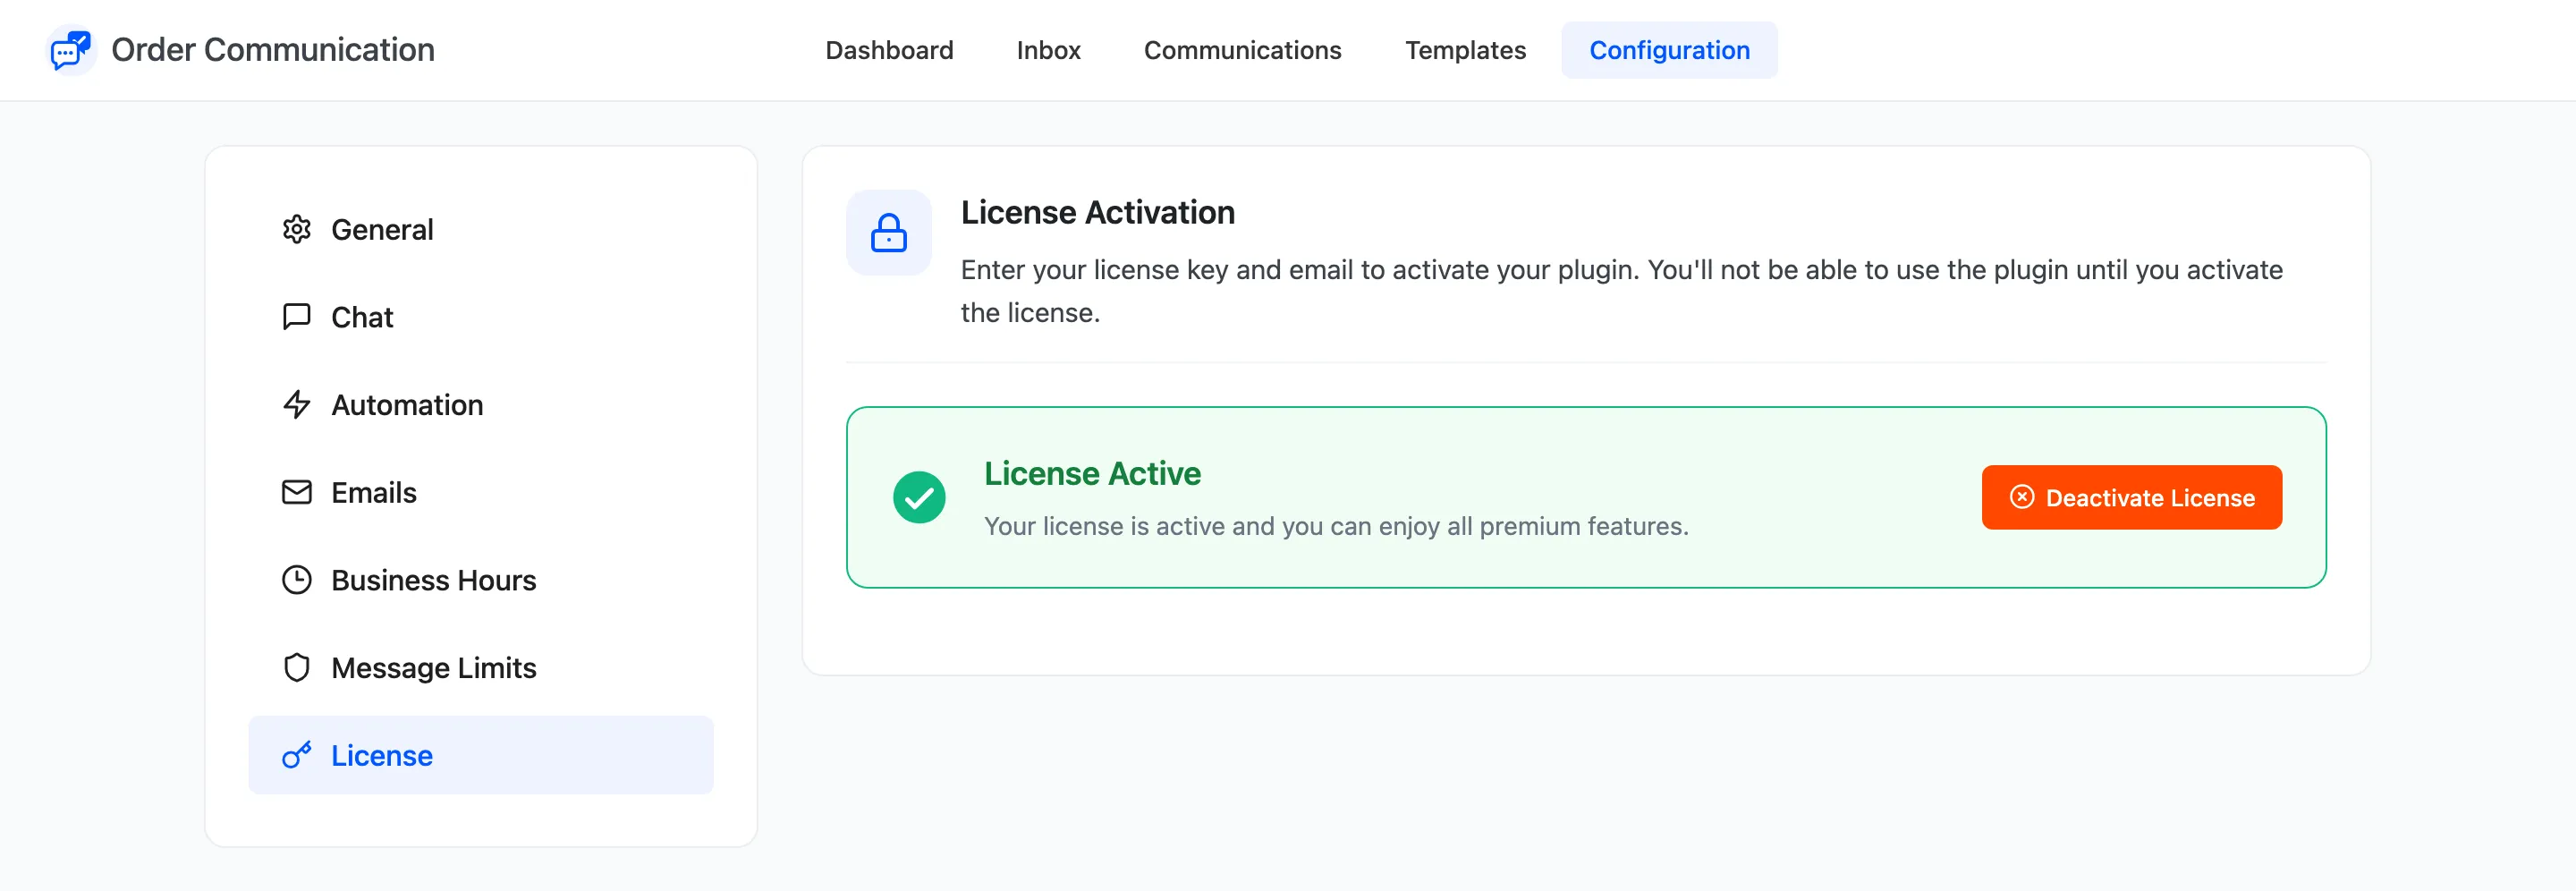The height and width of the screenshot is (891, 2576).
Task: Click the shield icon beside Message Limits
Action: (297, 668)
